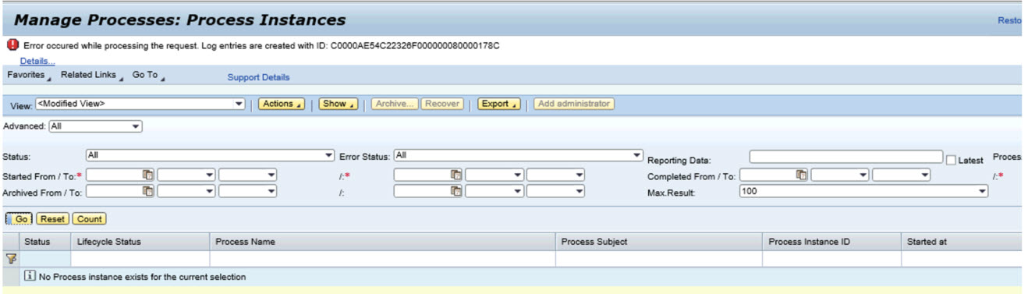This screenshot has height=294, width=1028.
Task: Open the View dropdown showing Modified View
Action: pos(140,104)
